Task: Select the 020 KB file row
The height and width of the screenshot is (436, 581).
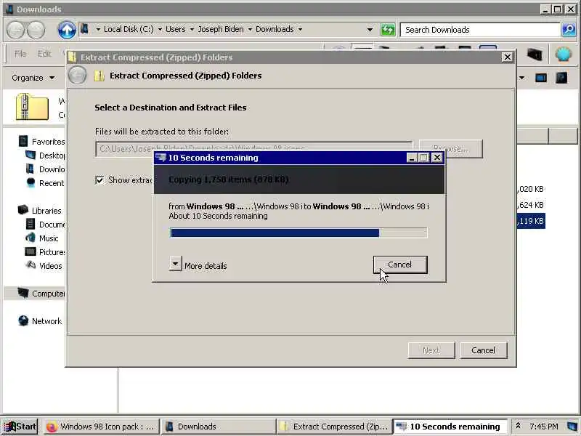Action: [x=531, y=189]
